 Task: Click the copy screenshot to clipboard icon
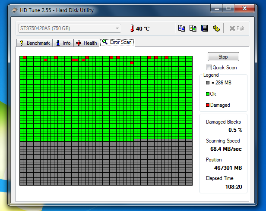tap(193, 28)
